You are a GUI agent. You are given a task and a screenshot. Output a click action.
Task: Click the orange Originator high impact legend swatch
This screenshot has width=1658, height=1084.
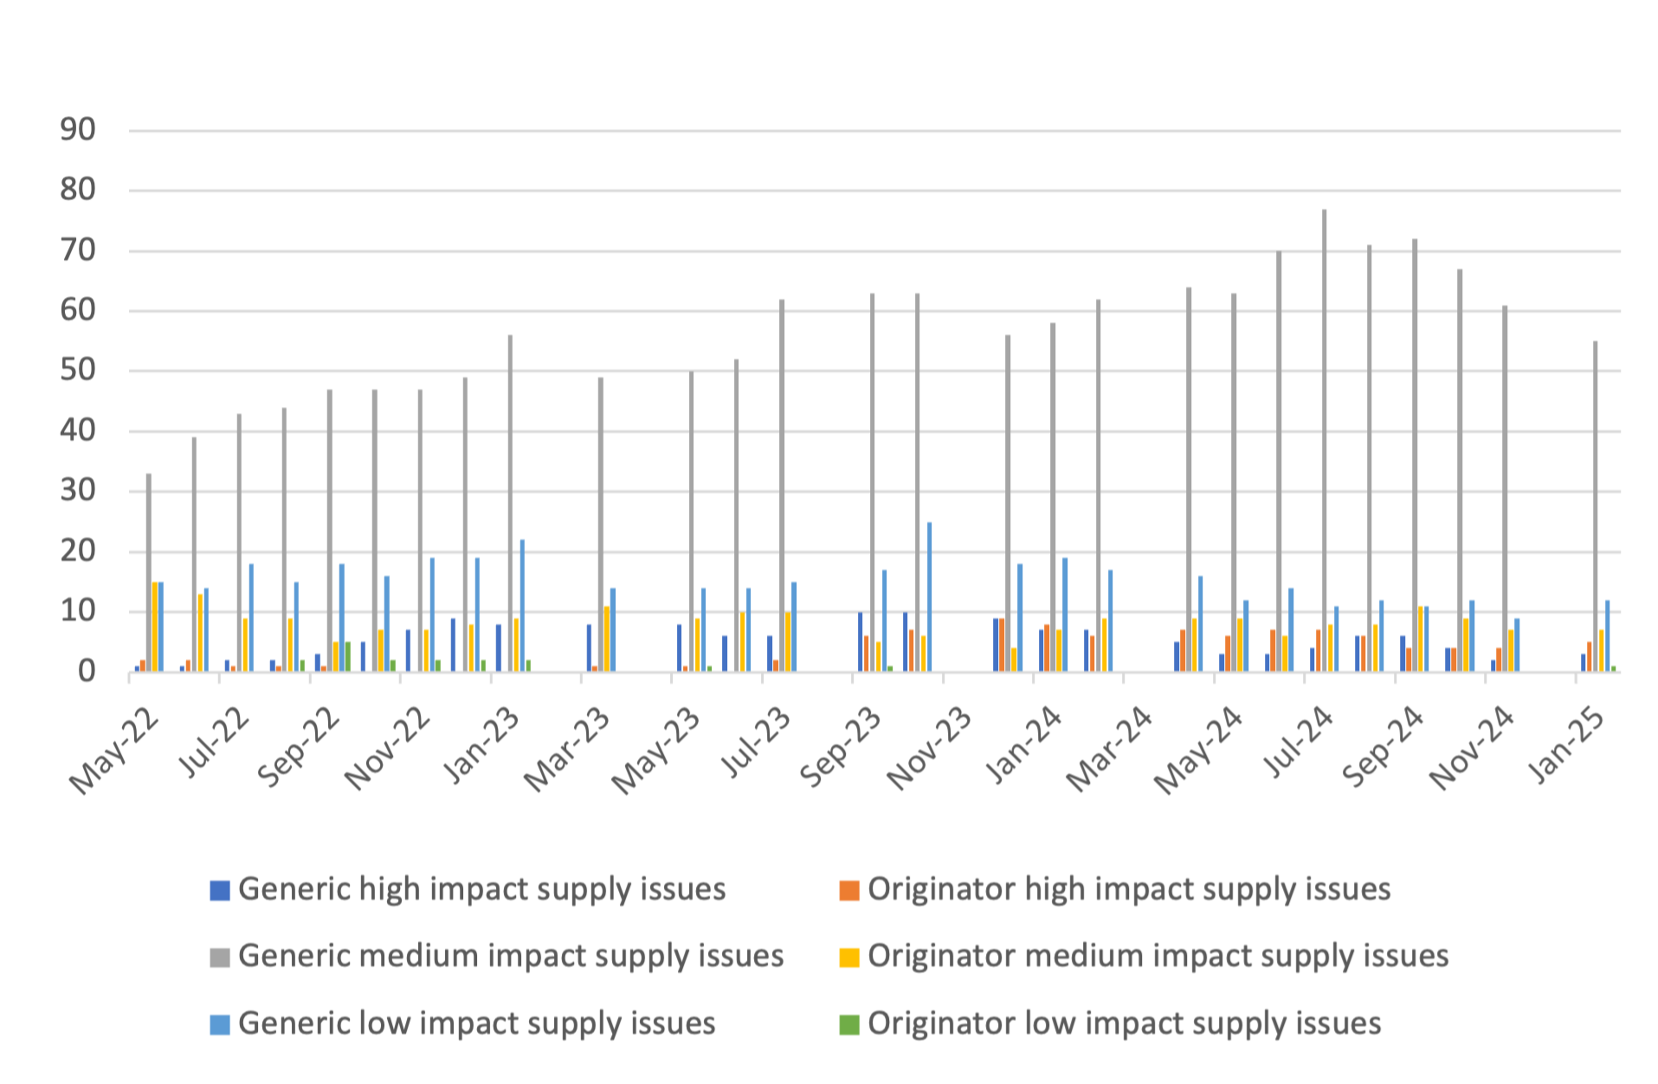(x=849, y=890)
